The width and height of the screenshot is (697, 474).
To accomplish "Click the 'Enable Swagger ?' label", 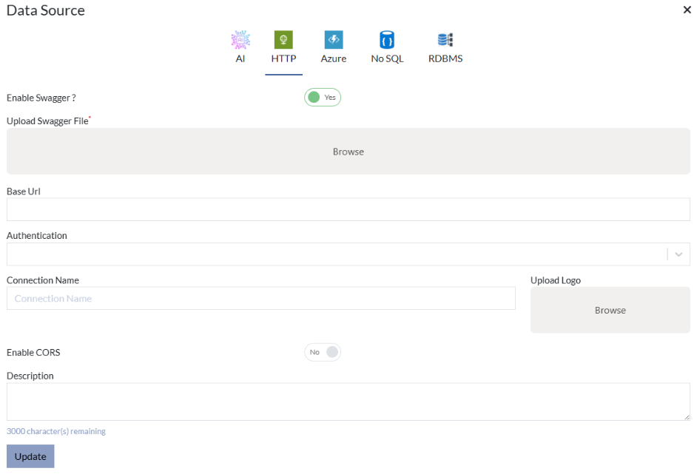I will (x=41, y=98).
